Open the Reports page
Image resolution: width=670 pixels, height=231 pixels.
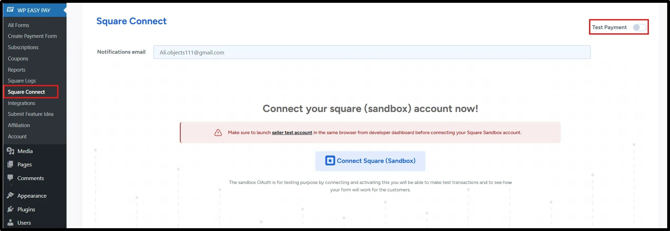tap(17, 70)
